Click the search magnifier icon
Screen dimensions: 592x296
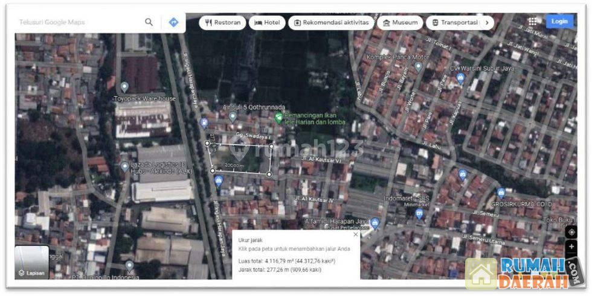[x=149, y=22]
